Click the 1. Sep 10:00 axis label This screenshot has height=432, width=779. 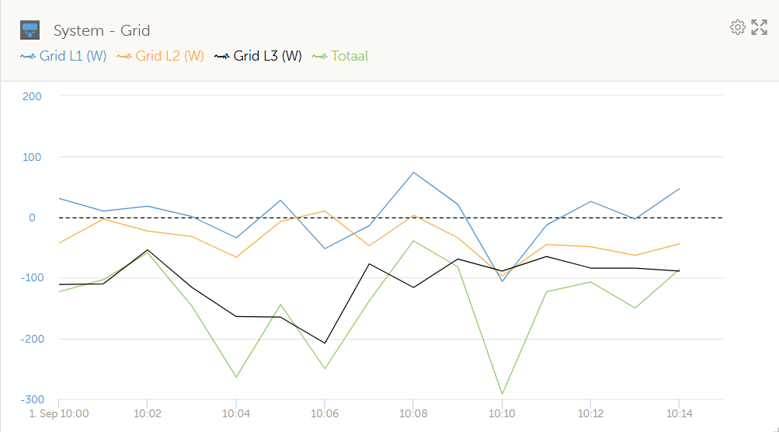point(58,413)
